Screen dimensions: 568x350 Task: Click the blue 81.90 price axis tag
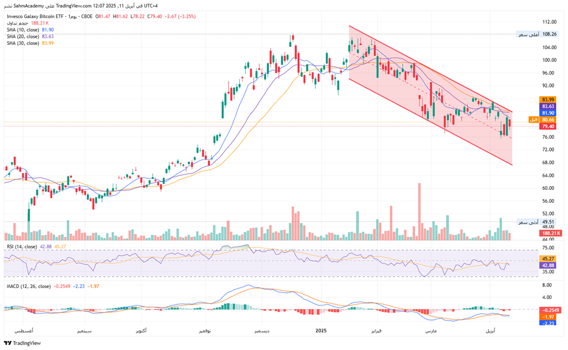[x=548, y=113]
